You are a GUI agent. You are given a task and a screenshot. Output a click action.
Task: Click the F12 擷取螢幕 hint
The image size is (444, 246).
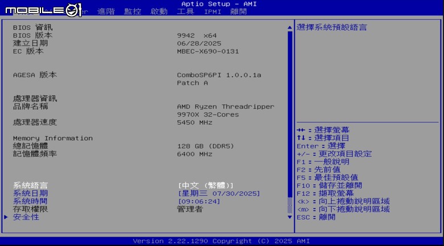click(325, 194)
